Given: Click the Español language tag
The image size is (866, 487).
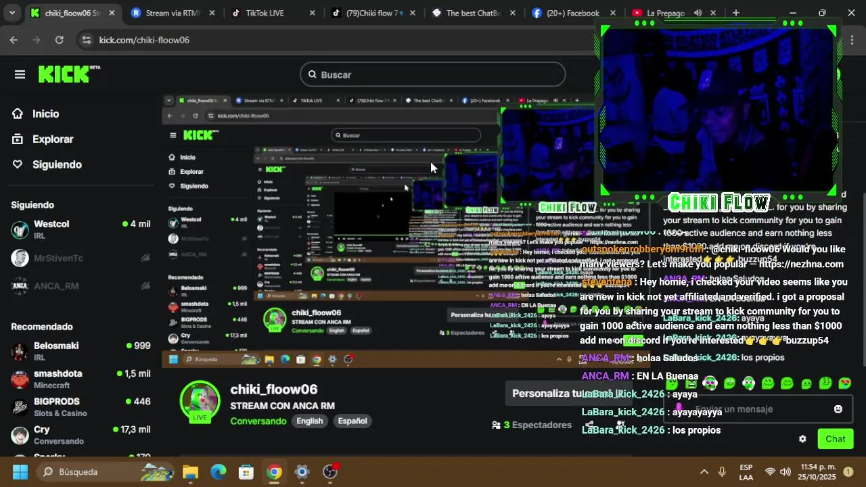Looking at the screenshot, I should (352, 421).
